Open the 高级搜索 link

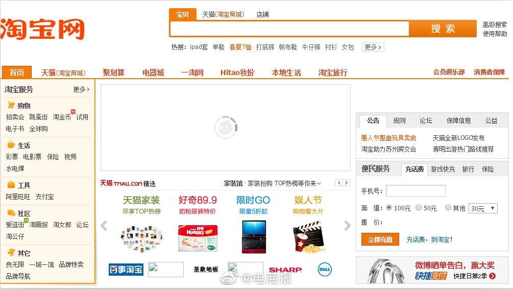coord(495,25)
